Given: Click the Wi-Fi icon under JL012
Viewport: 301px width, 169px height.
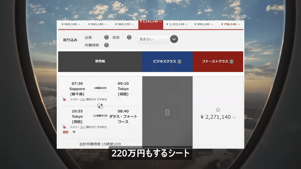Looking at the screenshot, I should tap(74, 132).
